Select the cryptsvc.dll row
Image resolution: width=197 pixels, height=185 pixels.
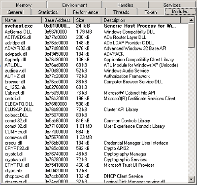pyautogui.click(x=95, y=159)
